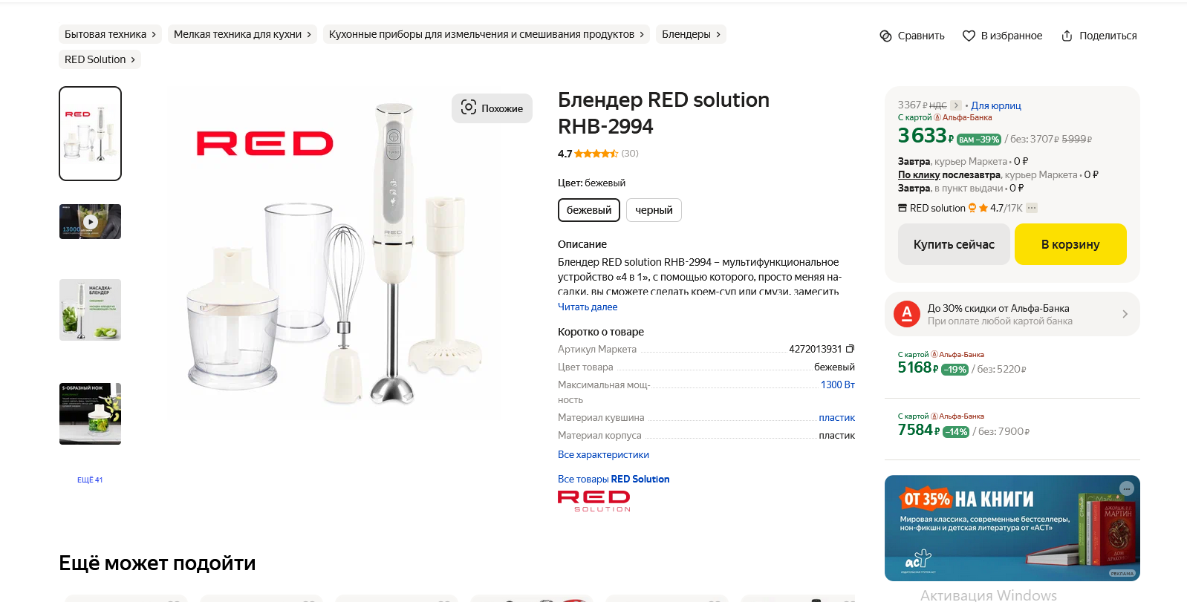Play the product video thumbnail
This screenshot has height=602, width=1187.
pos(90,221)
